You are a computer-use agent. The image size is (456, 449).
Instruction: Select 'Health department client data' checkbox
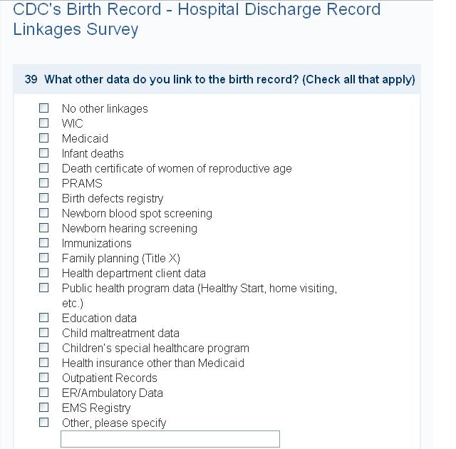click(44, 273)
